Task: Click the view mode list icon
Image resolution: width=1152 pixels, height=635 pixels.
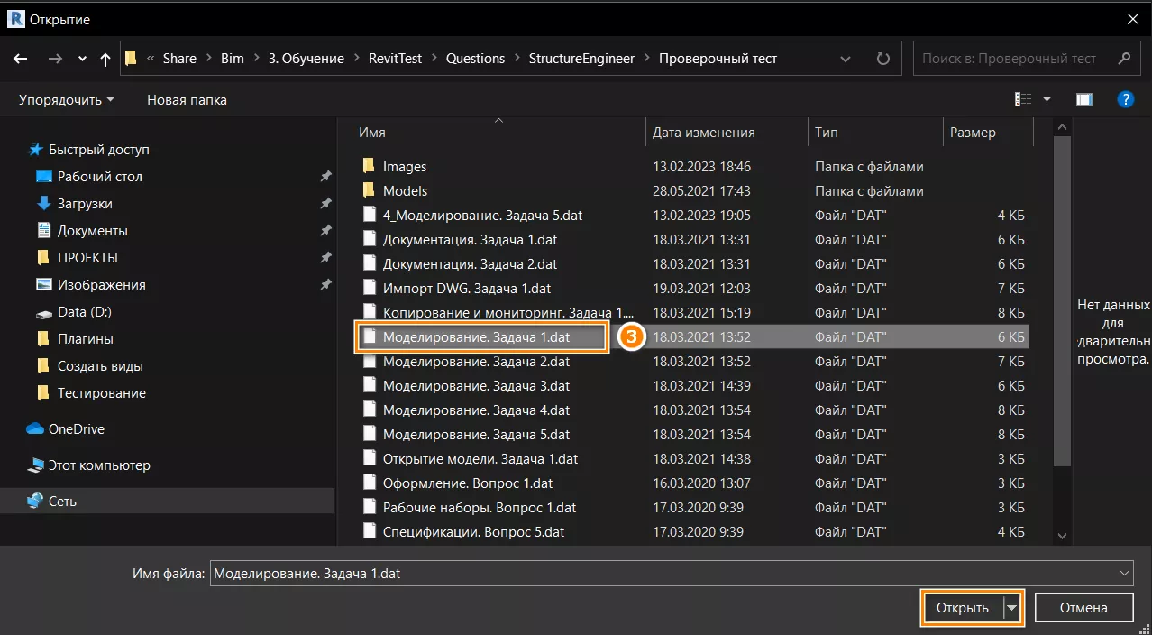Action: tap(1023, 99)
